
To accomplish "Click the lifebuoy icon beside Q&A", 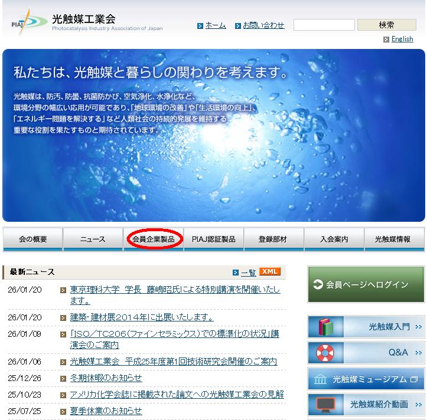I will point(325,353).
